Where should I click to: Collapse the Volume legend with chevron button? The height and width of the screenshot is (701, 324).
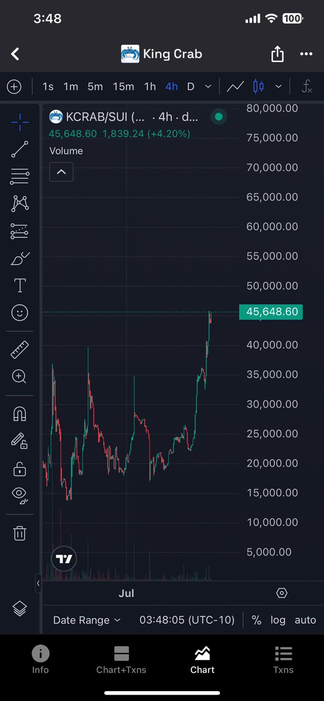(61, 172)
